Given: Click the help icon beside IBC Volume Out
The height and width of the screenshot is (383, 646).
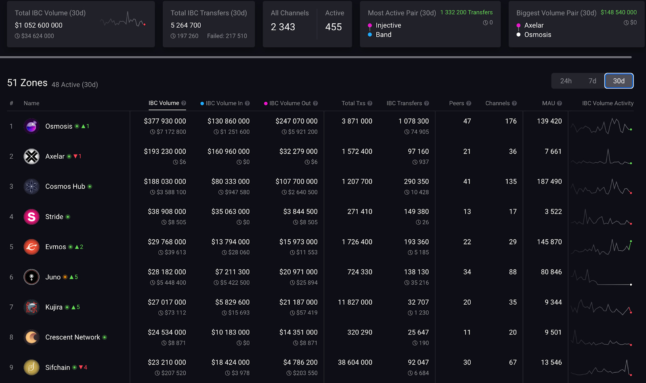Looking at the screenshot, I should pyautogui.click(x=315, y=103).
